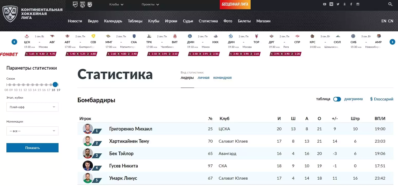
Task: Open the YouTube social icon
Action: point(325,4)
